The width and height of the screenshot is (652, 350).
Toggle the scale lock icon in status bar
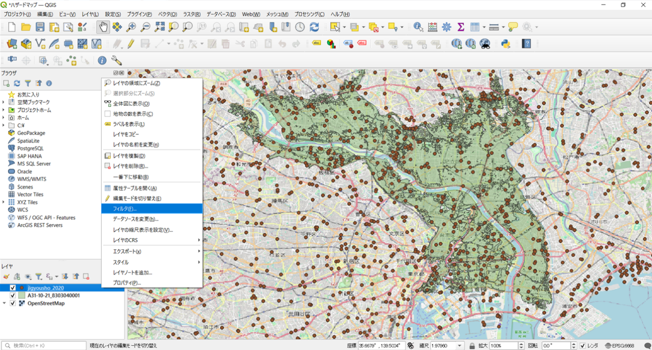coord(472,346)
